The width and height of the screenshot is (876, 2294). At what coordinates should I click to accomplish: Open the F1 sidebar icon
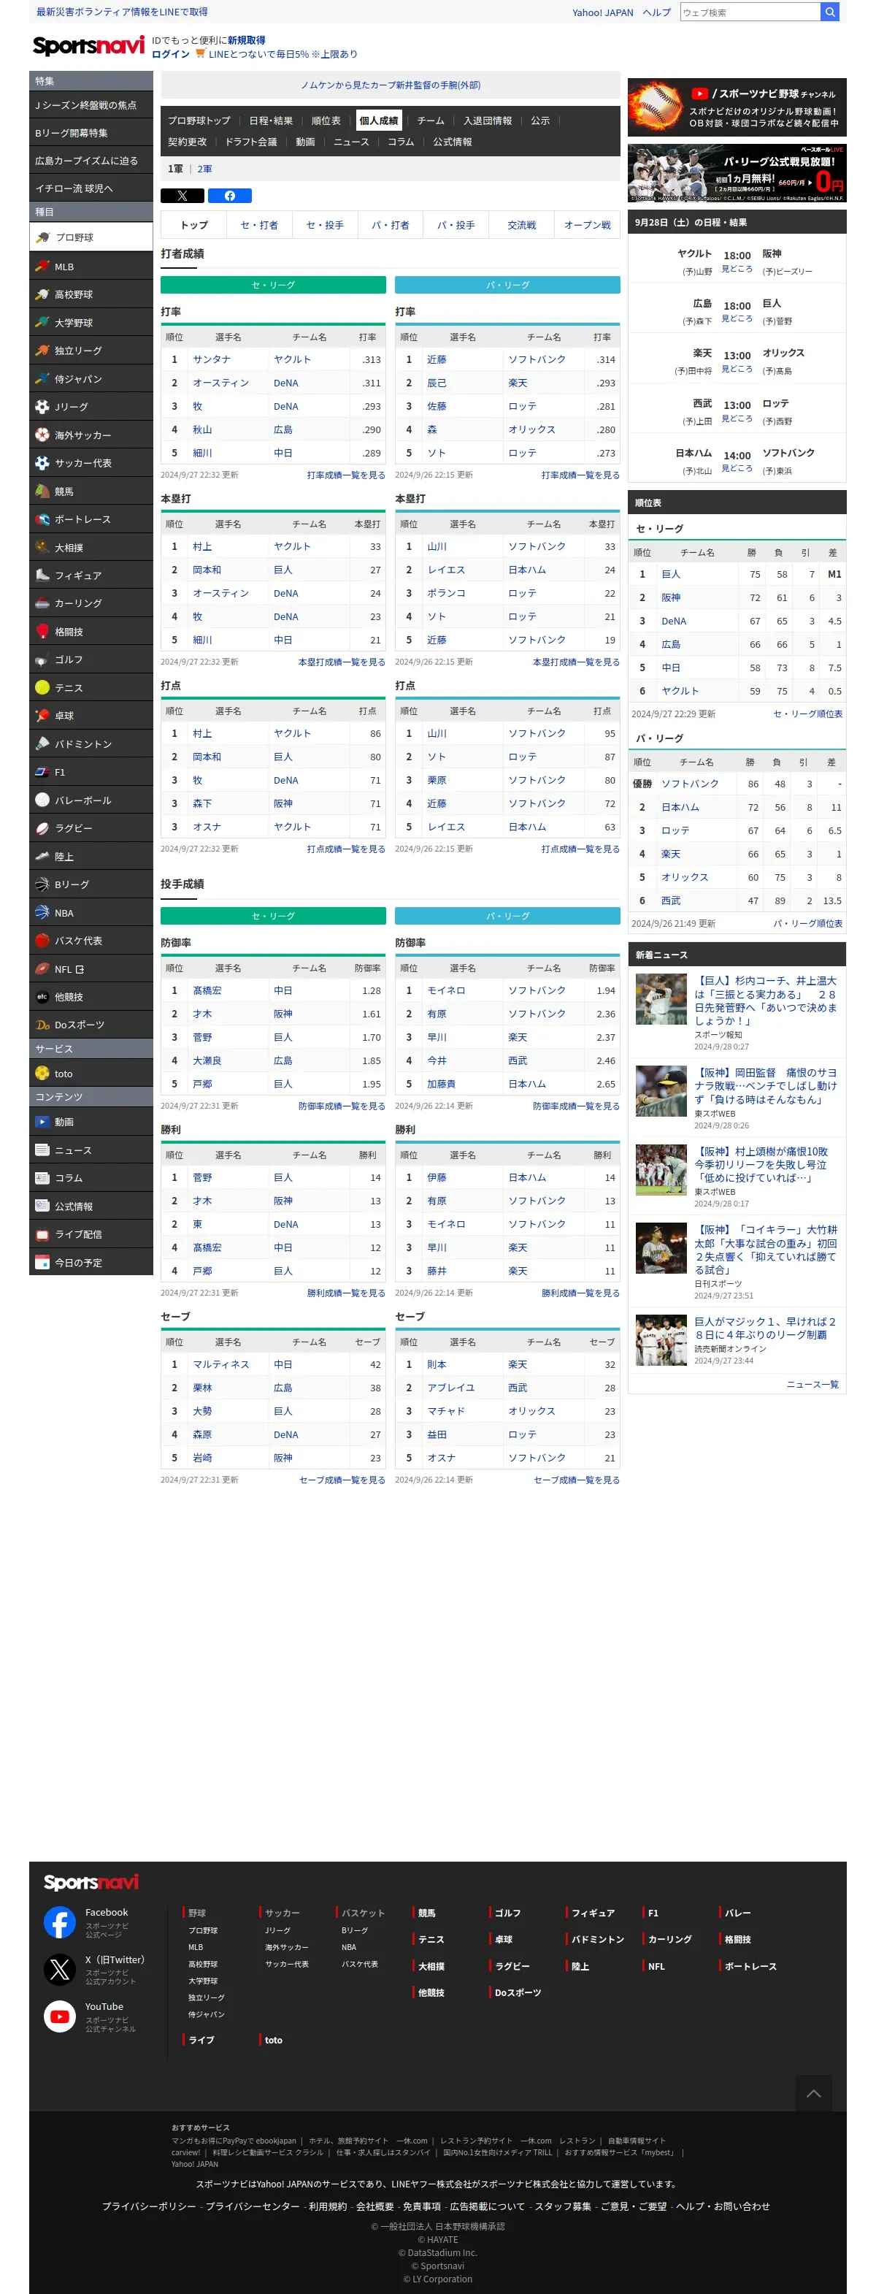click(42, 772)
